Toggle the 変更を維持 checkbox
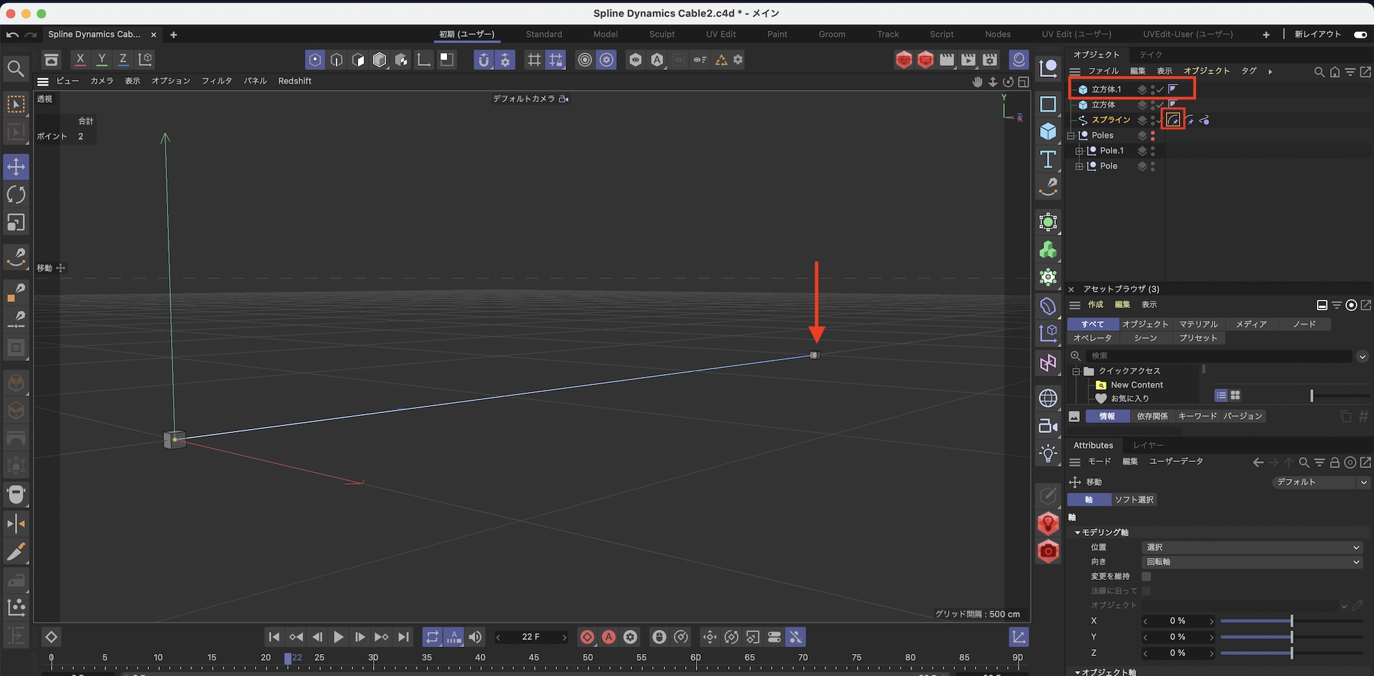The image size is (1374, 676). click(1146, 576)
